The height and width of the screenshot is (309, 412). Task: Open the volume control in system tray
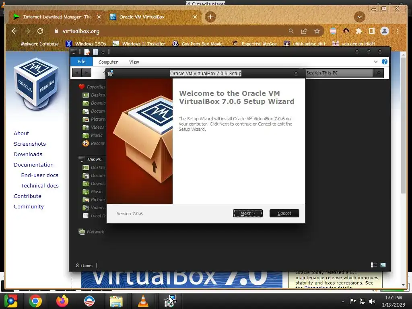click(372, 301)
